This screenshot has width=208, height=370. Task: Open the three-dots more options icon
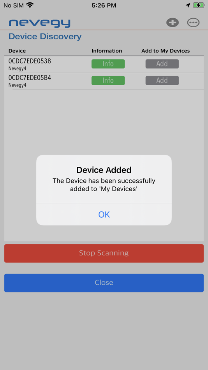tap(193, 23)
